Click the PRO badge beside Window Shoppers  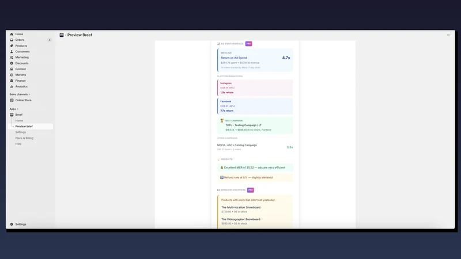tap(251, 190)
